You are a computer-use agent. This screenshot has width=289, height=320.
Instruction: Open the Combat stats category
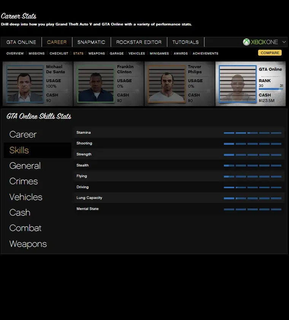point(25,228)
